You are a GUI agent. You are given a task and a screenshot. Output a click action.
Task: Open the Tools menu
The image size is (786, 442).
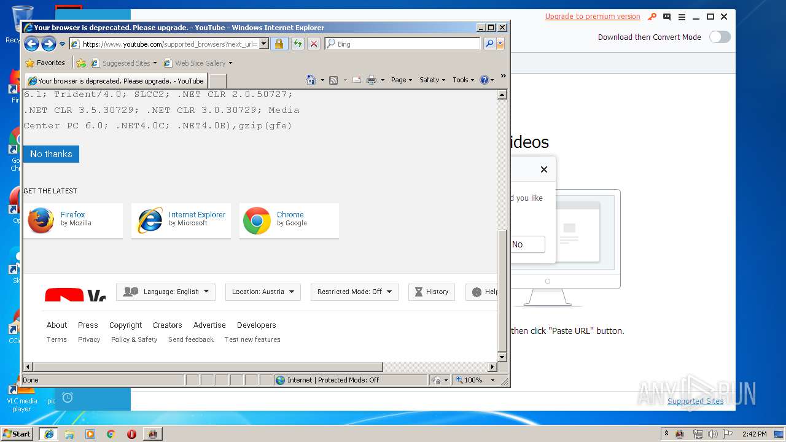tap(464, 80)
